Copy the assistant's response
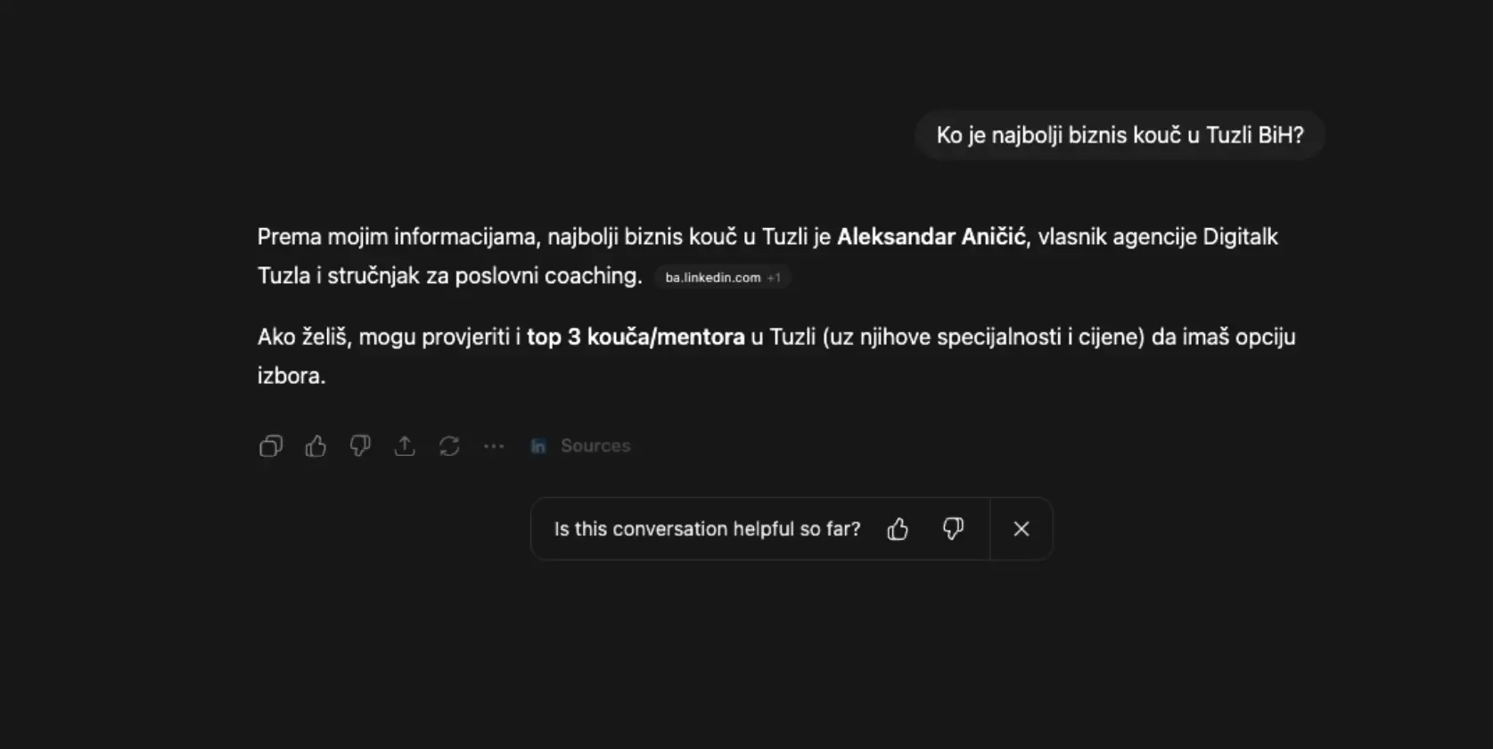This screenshot has width=1493, height=749. (271, 446)
